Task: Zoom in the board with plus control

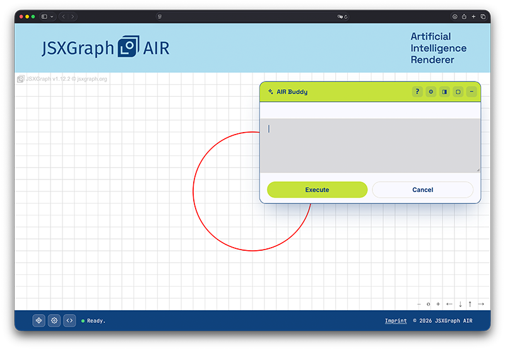Action: tap(438, 304)
